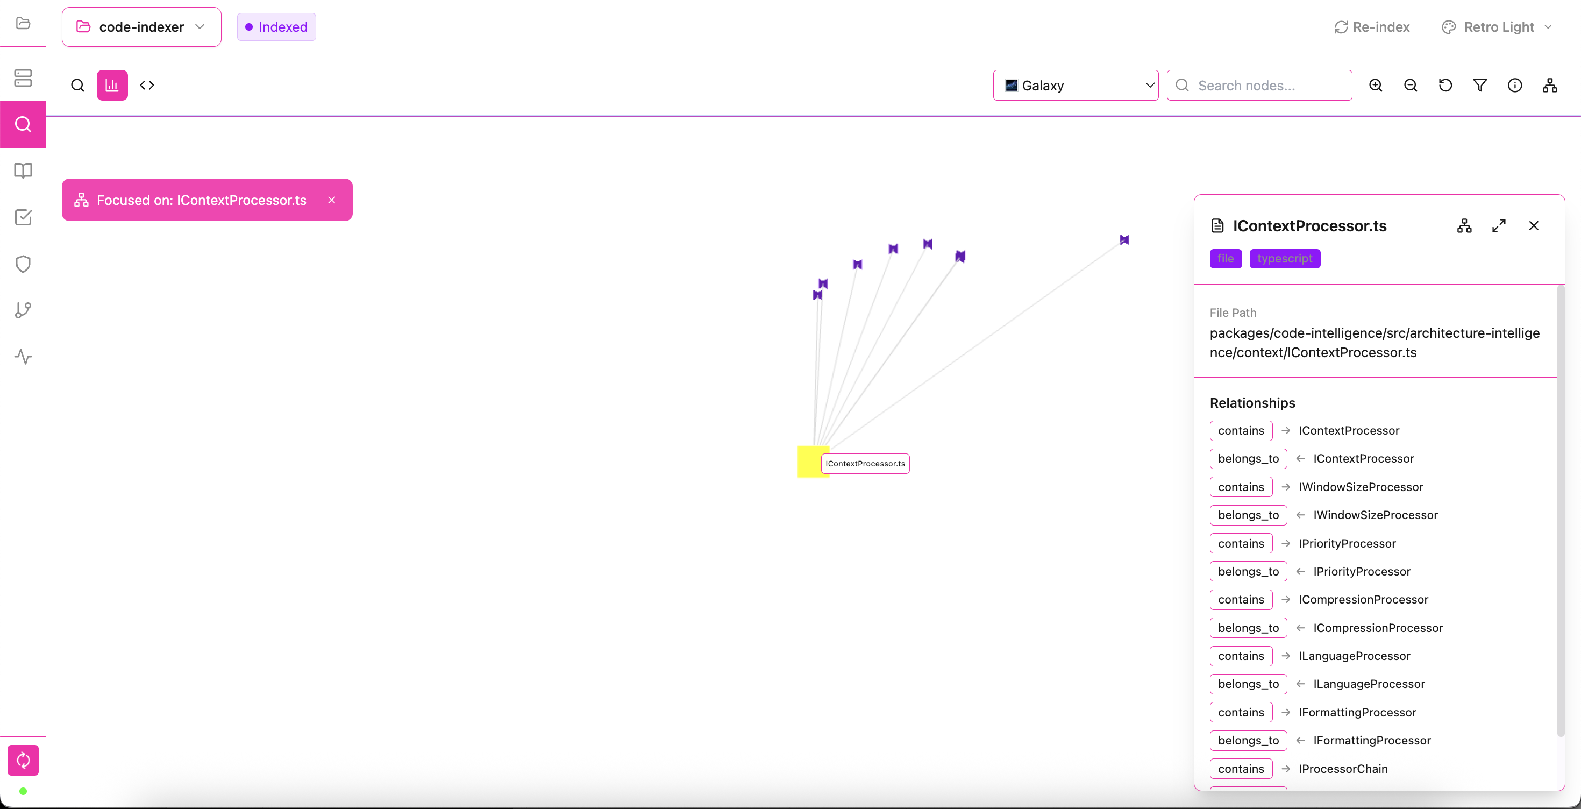Image resolution: width=1581 pixels, height=809 pixels.
Task: Open the code-indexer project dropdown
Action: pos(141,27)
